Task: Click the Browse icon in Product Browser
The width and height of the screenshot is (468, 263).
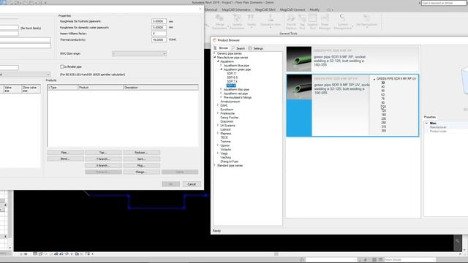Action: (215, 48)
